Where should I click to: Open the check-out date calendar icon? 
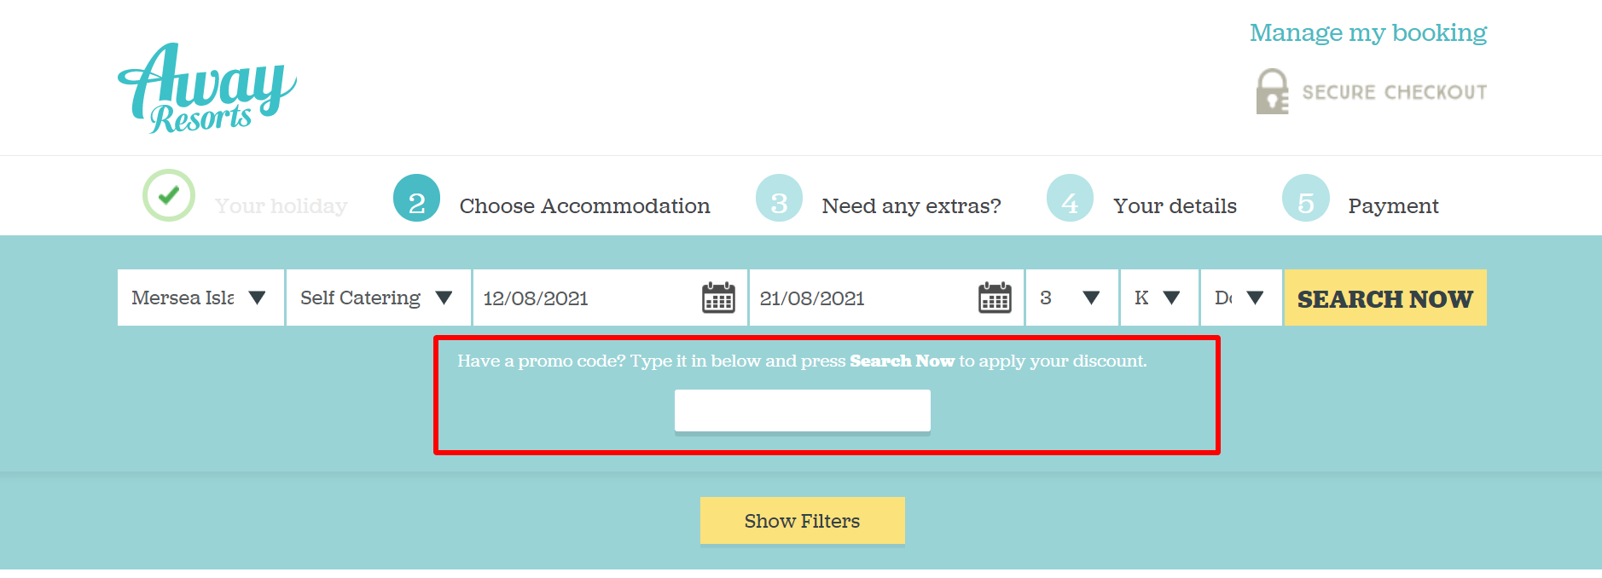[x=995, y=298]
